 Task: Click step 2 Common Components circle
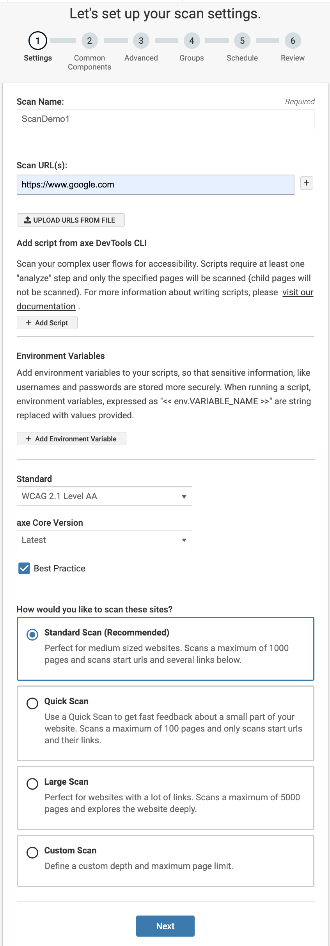pyautogui.click(x=89, y=41)
